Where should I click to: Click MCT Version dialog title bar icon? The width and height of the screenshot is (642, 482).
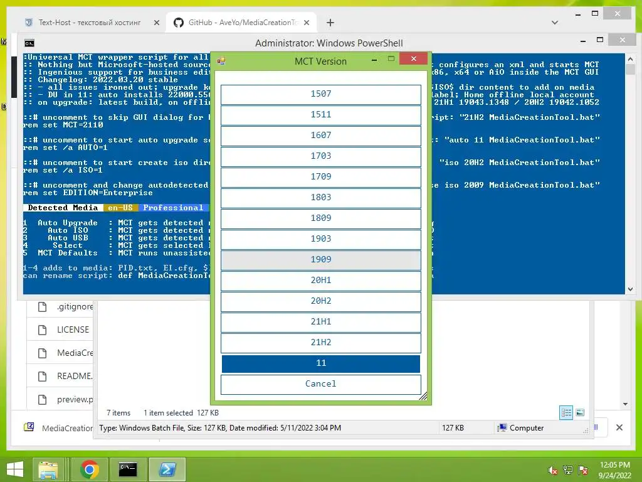[221, 61]
